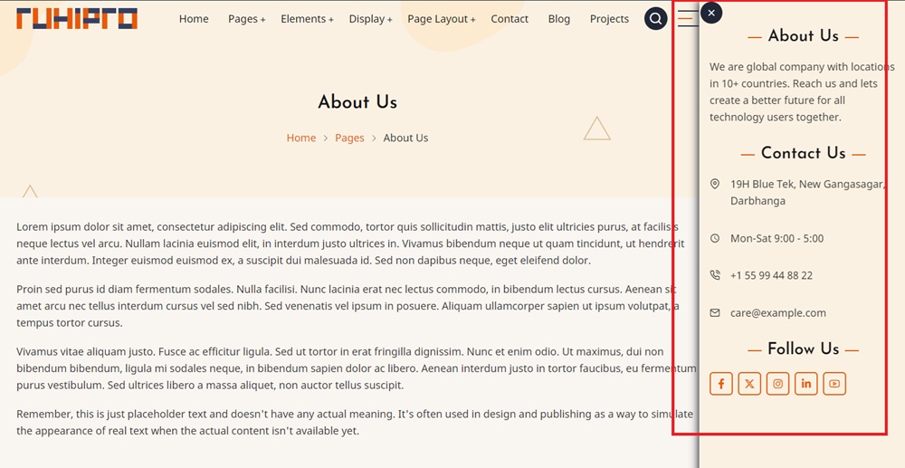Viewport: 905px width, 468px height.
Task: Expand the Elements dropdown menu
Action: [x=307, y=19]
